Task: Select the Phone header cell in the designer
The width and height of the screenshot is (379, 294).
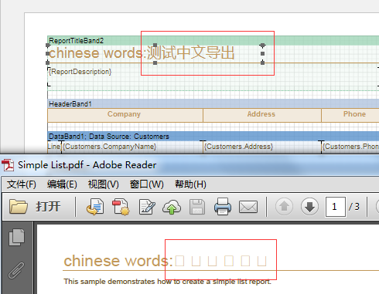Action: pos(350,115)
